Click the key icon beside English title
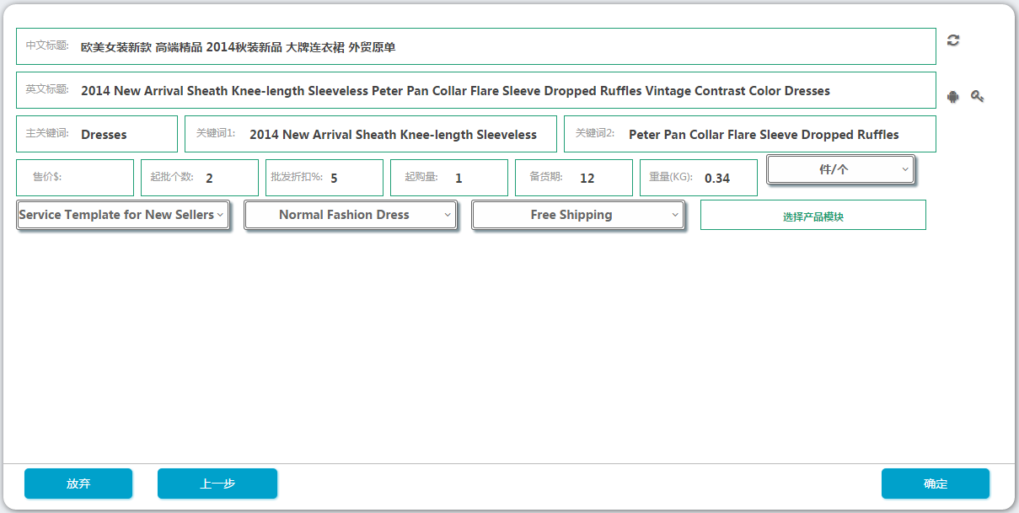The height and width of the screenshot is (513, 1019). 977,96
